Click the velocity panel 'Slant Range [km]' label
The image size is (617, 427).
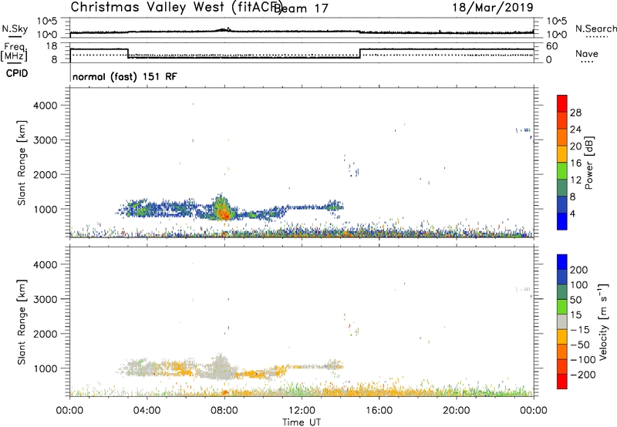pos(22,321)
